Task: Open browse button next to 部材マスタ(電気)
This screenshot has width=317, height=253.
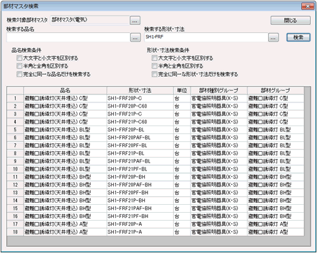Action: tap(135, 20)
